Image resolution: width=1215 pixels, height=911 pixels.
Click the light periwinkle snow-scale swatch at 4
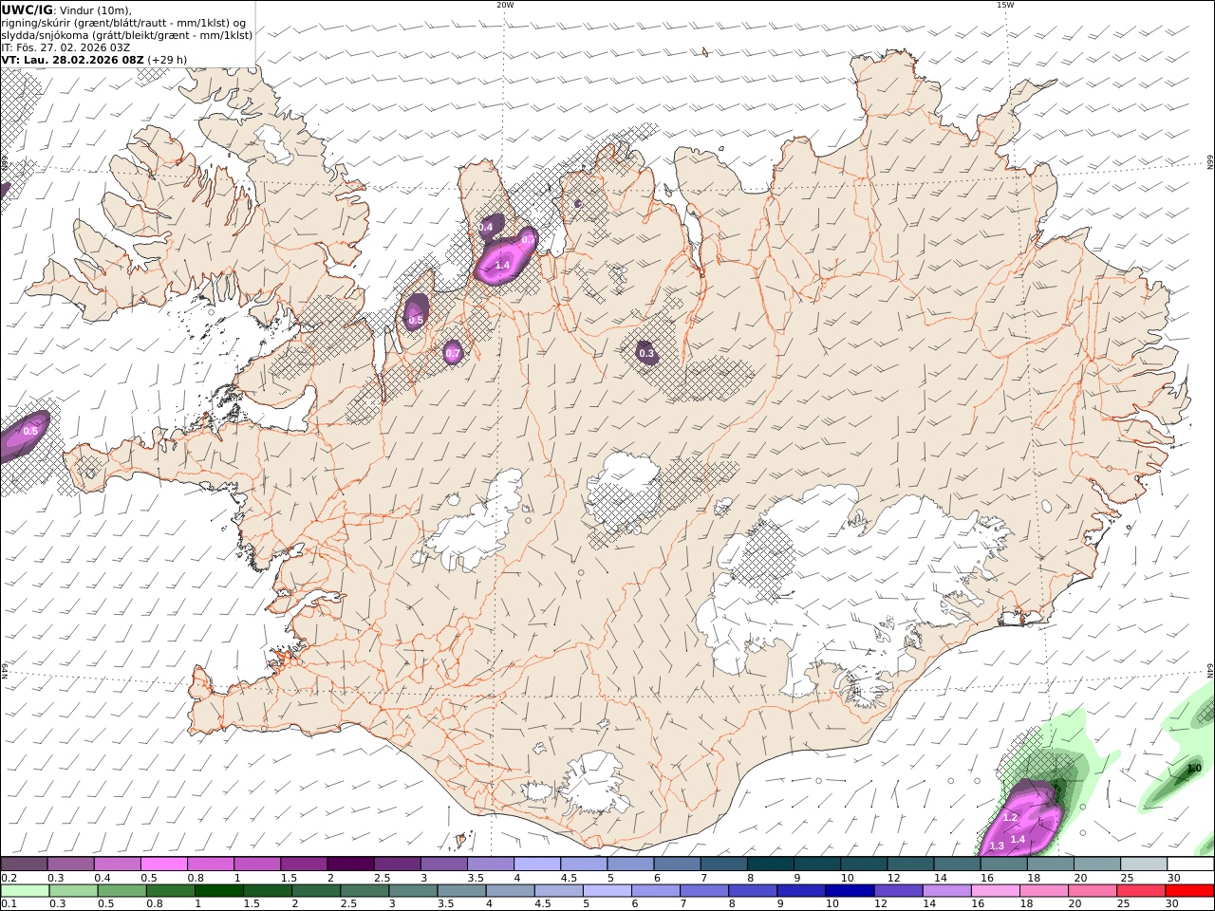click(537, 865)
